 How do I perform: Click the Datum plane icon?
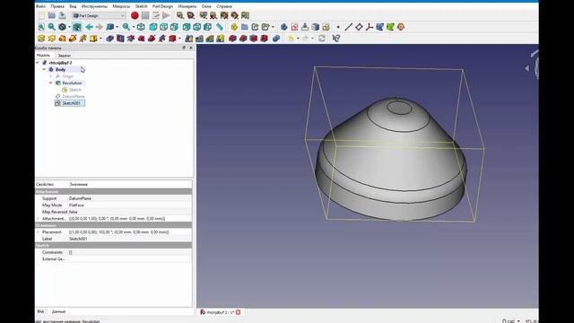coord(359,27)
